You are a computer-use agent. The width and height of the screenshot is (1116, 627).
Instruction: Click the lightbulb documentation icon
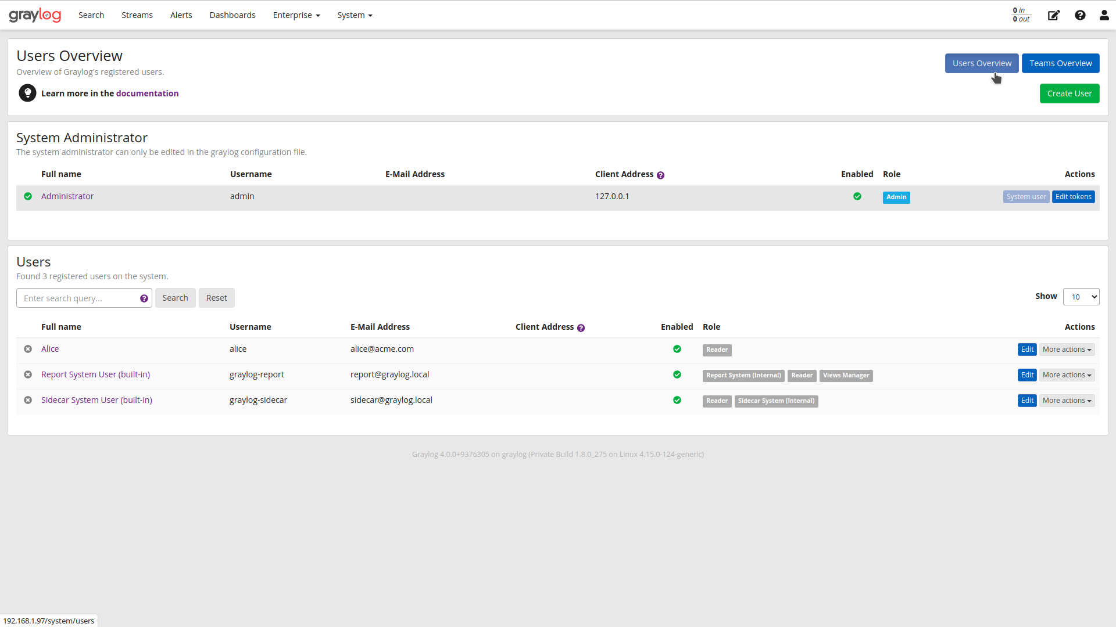[x=27, y=93]
